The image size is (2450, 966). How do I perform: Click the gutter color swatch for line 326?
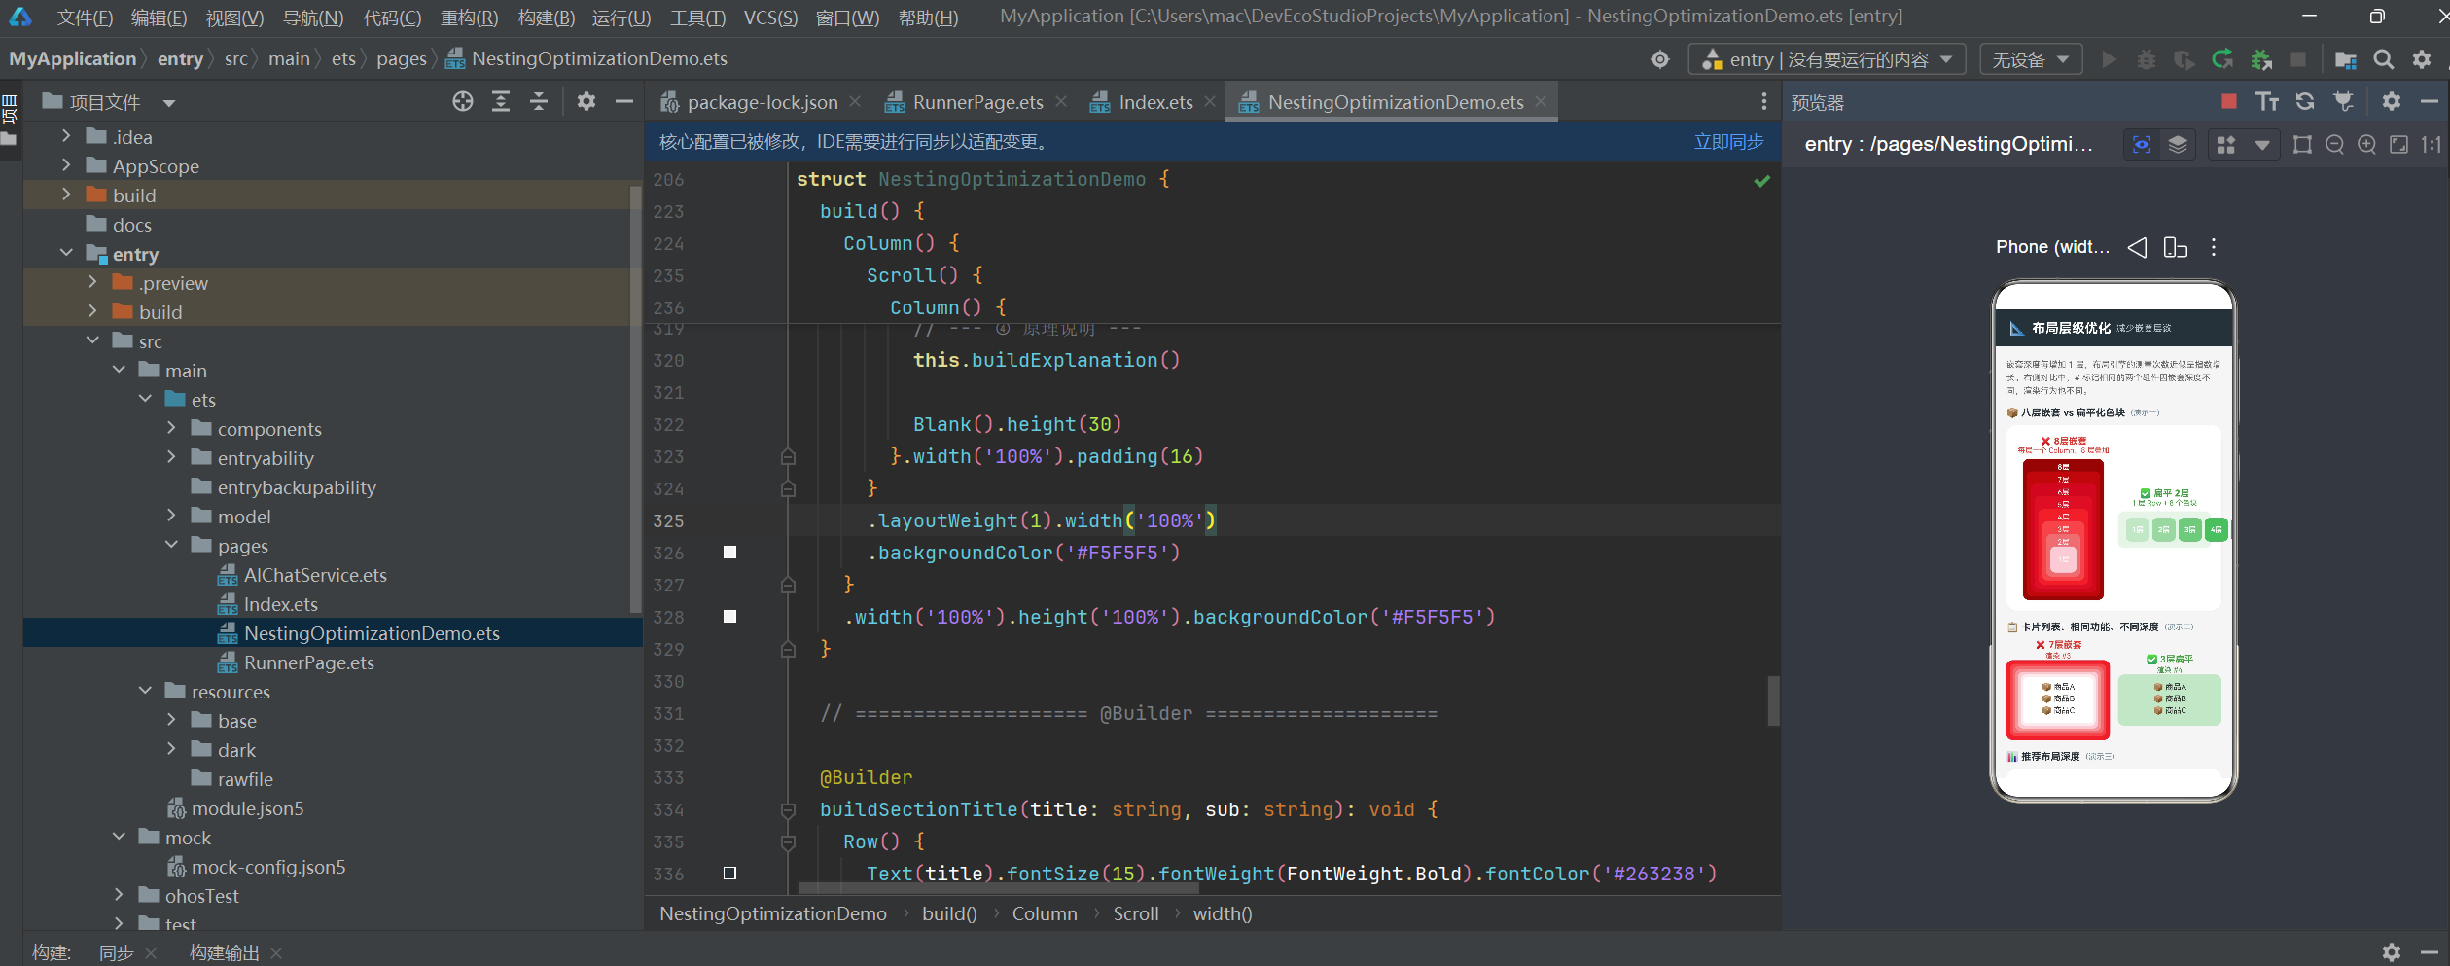(729, 553)
